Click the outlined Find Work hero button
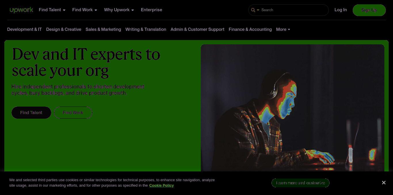The width and height of the screenshot is (393, 195). 73,113
